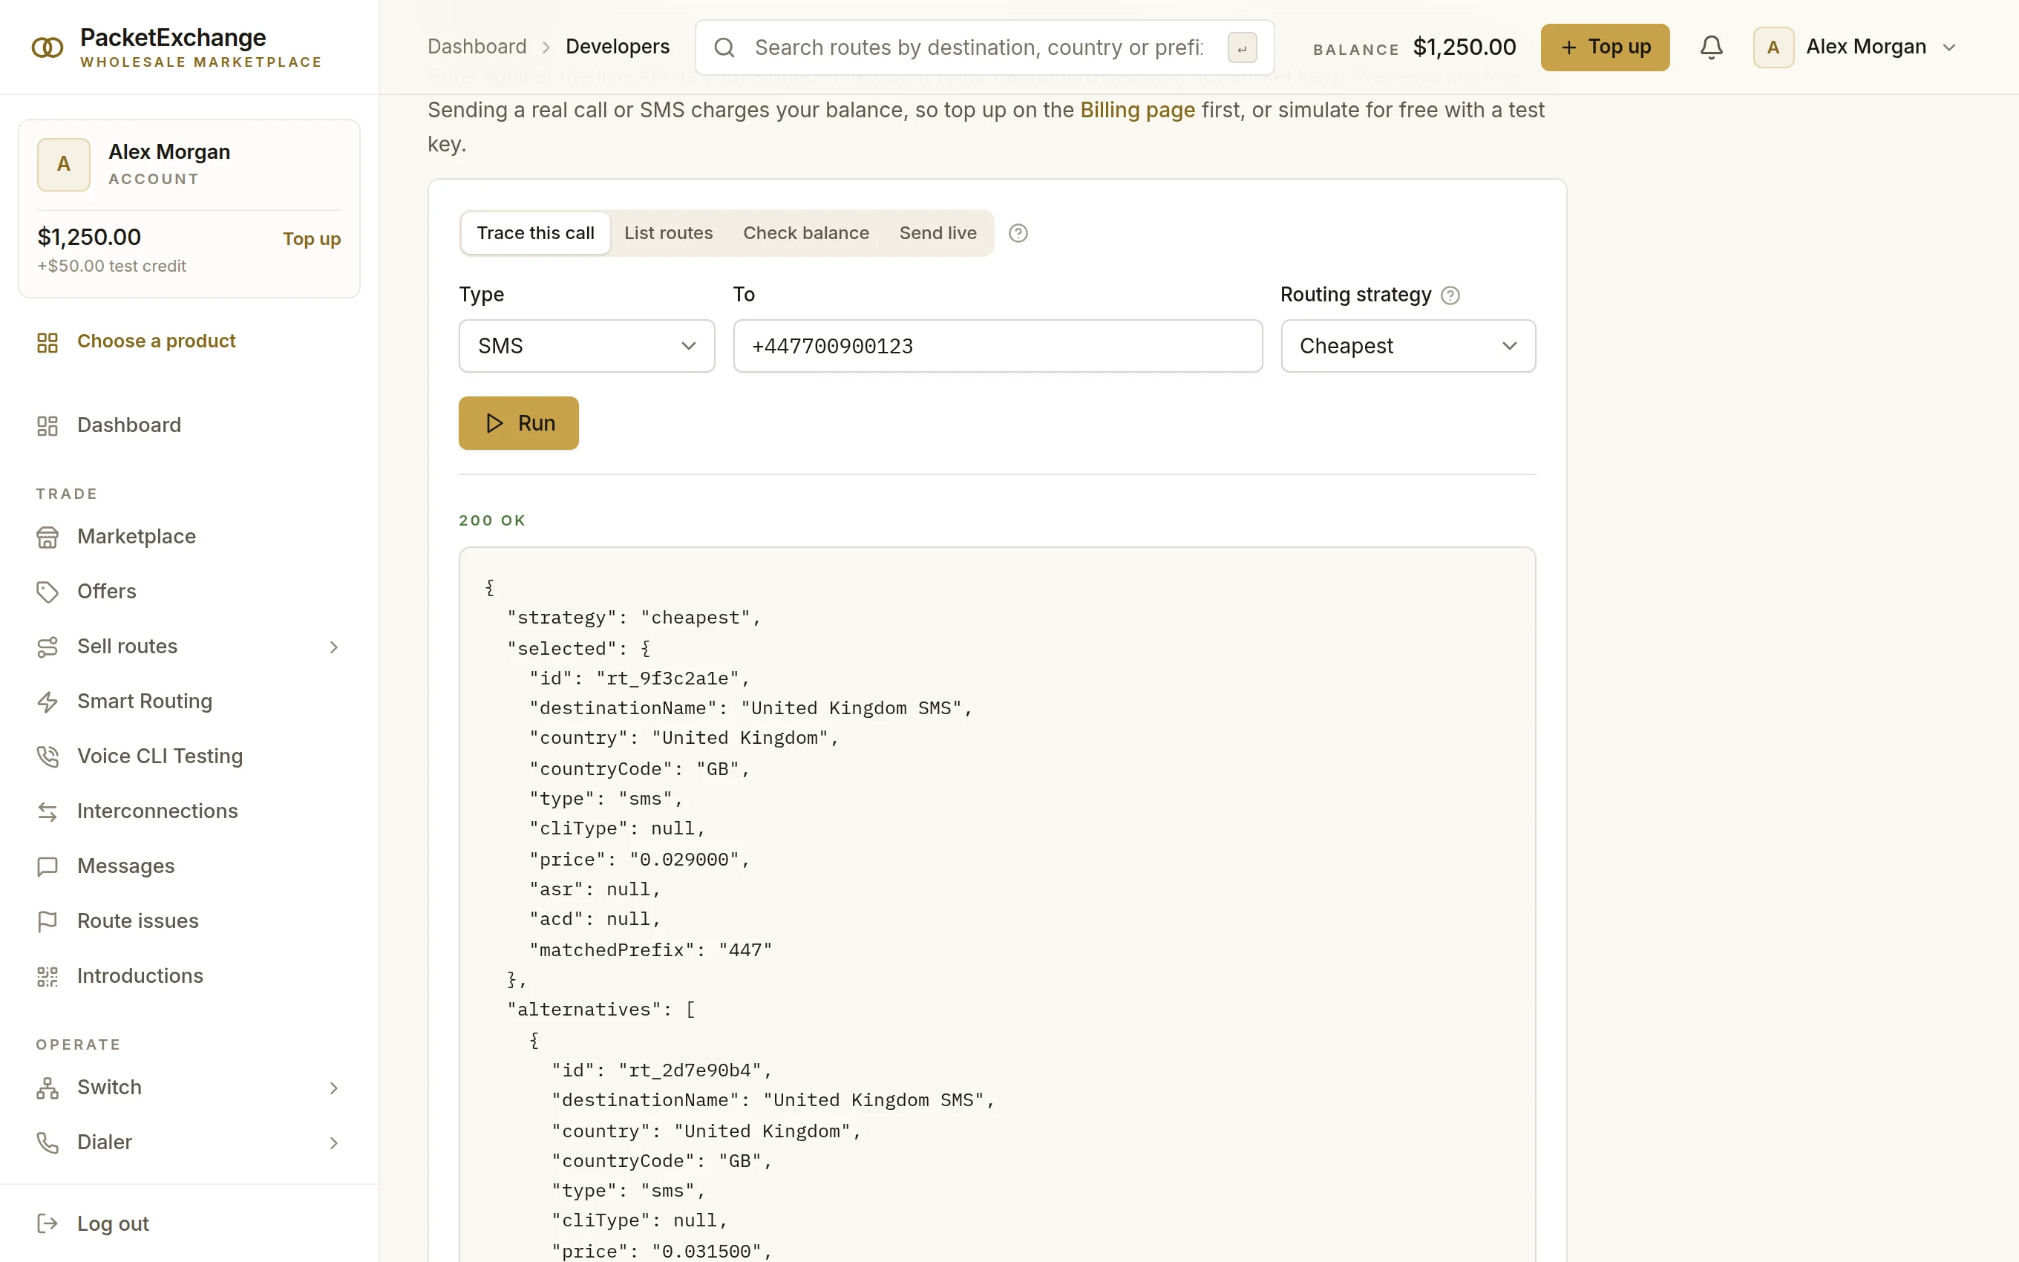
Task: Expand the Dialer submenu chevron
Action: 334,1142
